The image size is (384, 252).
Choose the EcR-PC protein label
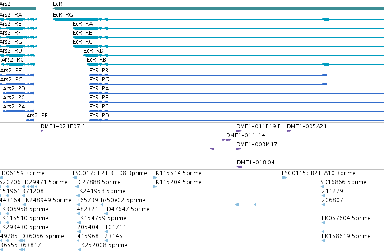coord(99,107)
